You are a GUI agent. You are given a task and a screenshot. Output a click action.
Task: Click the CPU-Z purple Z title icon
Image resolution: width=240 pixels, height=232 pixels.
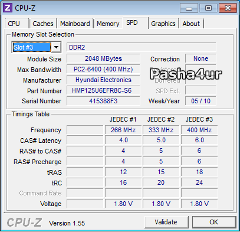(x=8, y=8)
